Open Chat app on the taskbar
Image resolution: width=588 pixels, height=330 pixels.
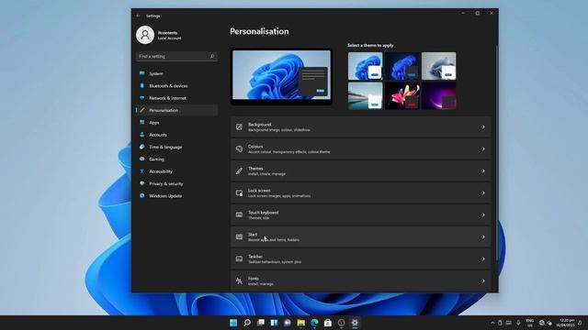288,323
